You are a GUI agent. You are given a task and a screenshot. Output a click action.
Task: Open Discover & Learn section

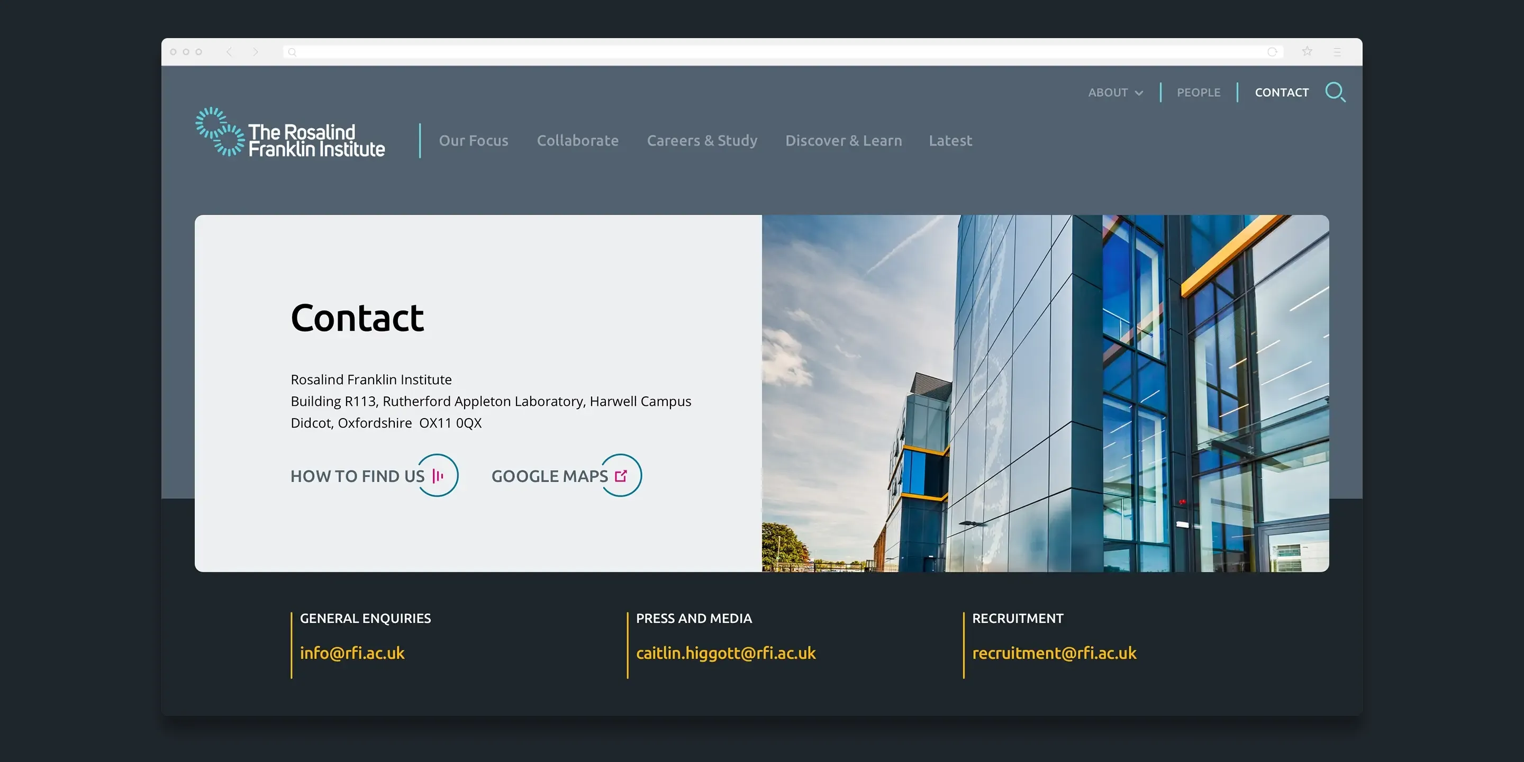[x=843, y=141]
